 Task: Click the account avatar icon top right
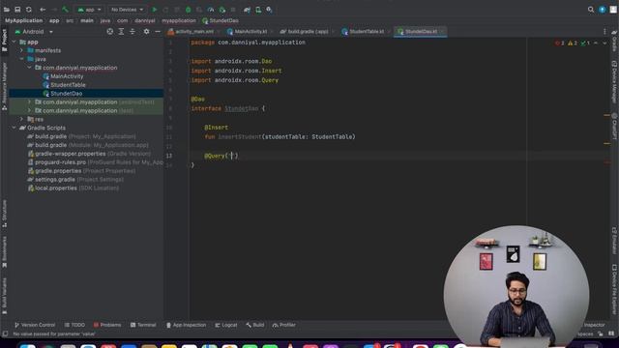click(x=613, y=10)
